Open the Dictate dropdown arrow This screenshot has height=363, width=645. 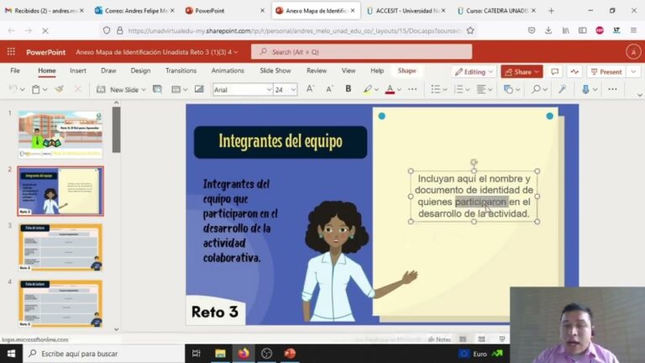pos(595,90)
